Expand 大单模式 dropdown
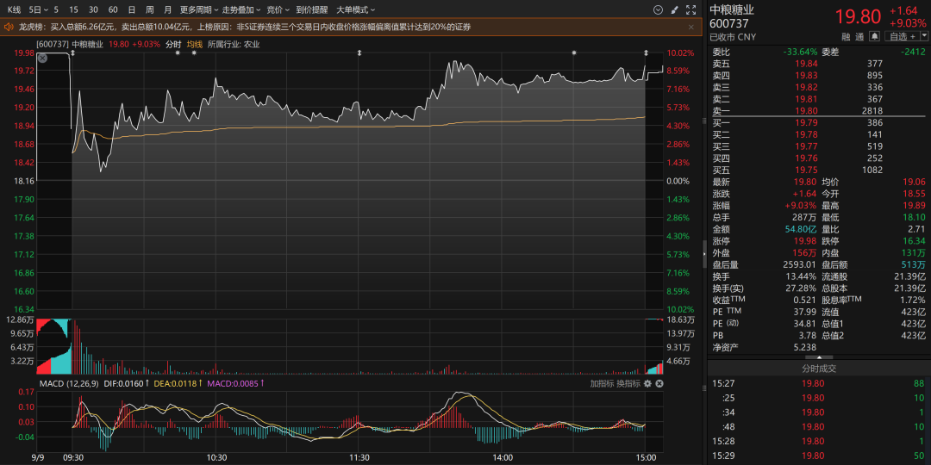 356,10
